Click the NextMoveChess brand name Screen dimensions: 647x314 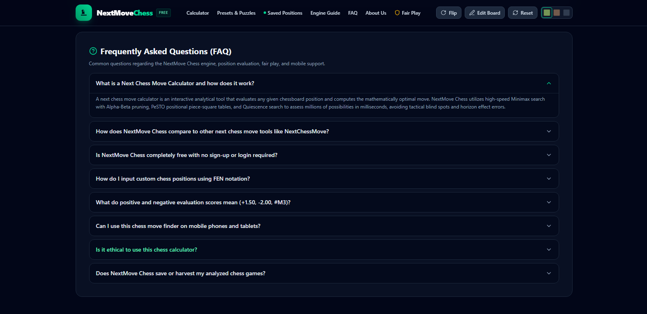coord(125,13)
